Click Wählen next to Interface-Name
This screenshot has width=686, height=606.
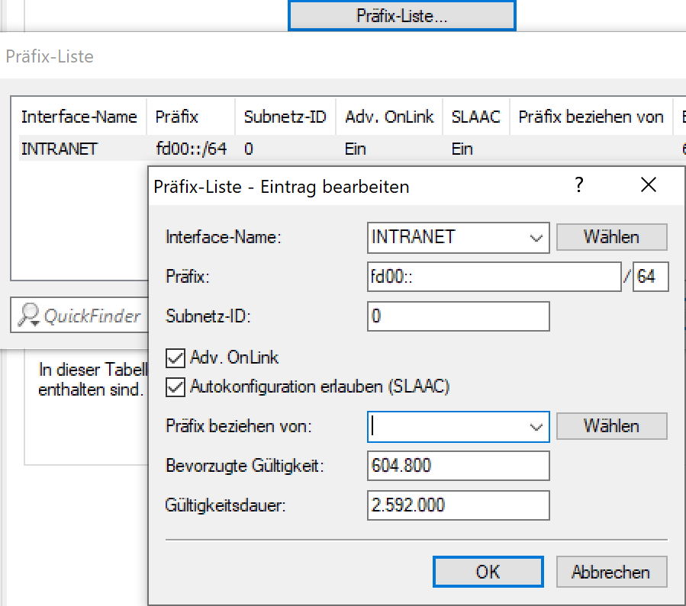(610, 237)
